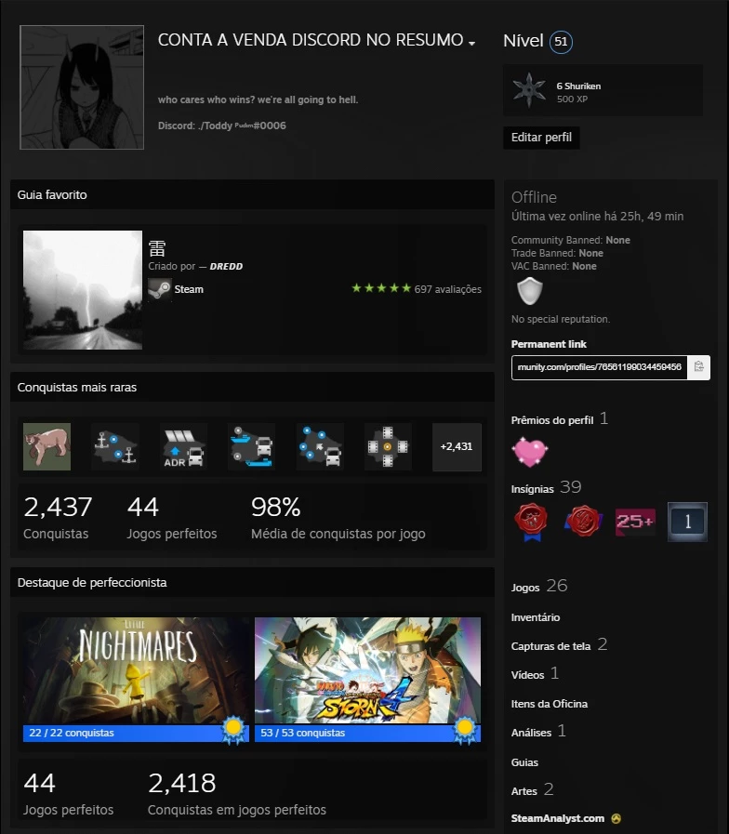The height and width of the screenshot is (834, 729).
Task: Open the red seal on blue badge
Action: tap(583, 522)
